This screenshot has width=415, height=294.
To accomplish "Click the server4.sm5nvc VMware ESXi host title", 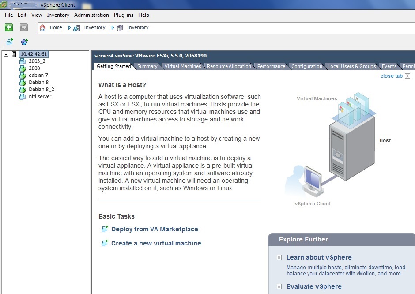I will 151,56.
